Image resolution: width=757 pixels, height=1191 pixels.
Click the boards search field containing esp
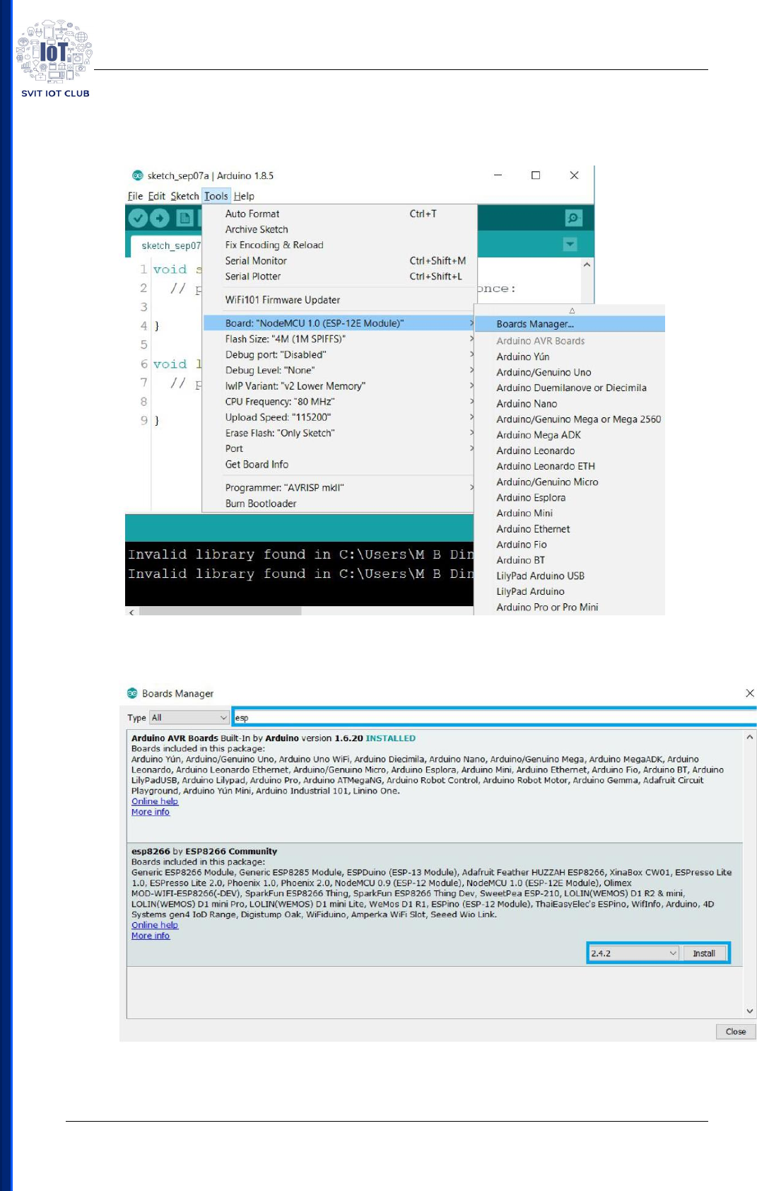tap(495, 717)
